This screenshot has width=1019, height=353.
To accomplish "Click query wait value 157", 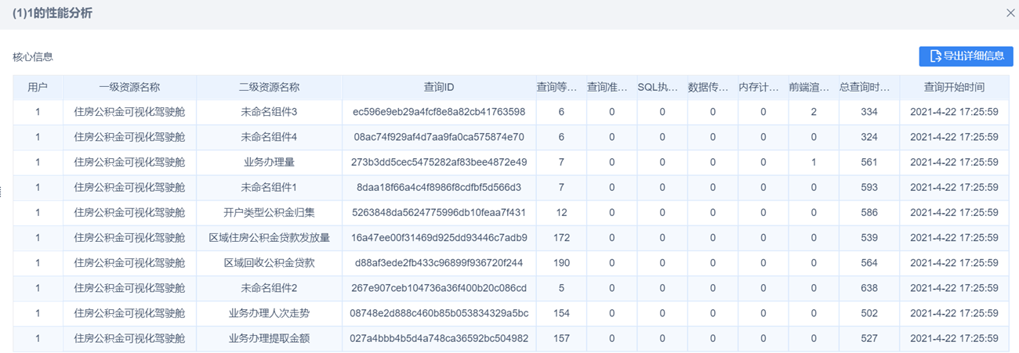I will coord(561,338).
